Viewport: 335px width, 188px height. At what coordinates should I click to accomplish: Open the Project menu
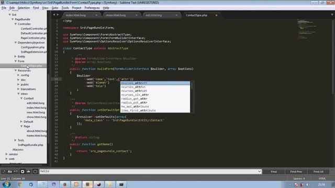(x=76, y=8)
